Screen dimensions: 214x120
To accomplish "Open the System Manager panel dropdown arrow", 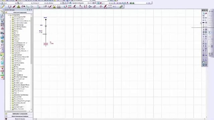I will pyautogui.click(x=28, y=10).
